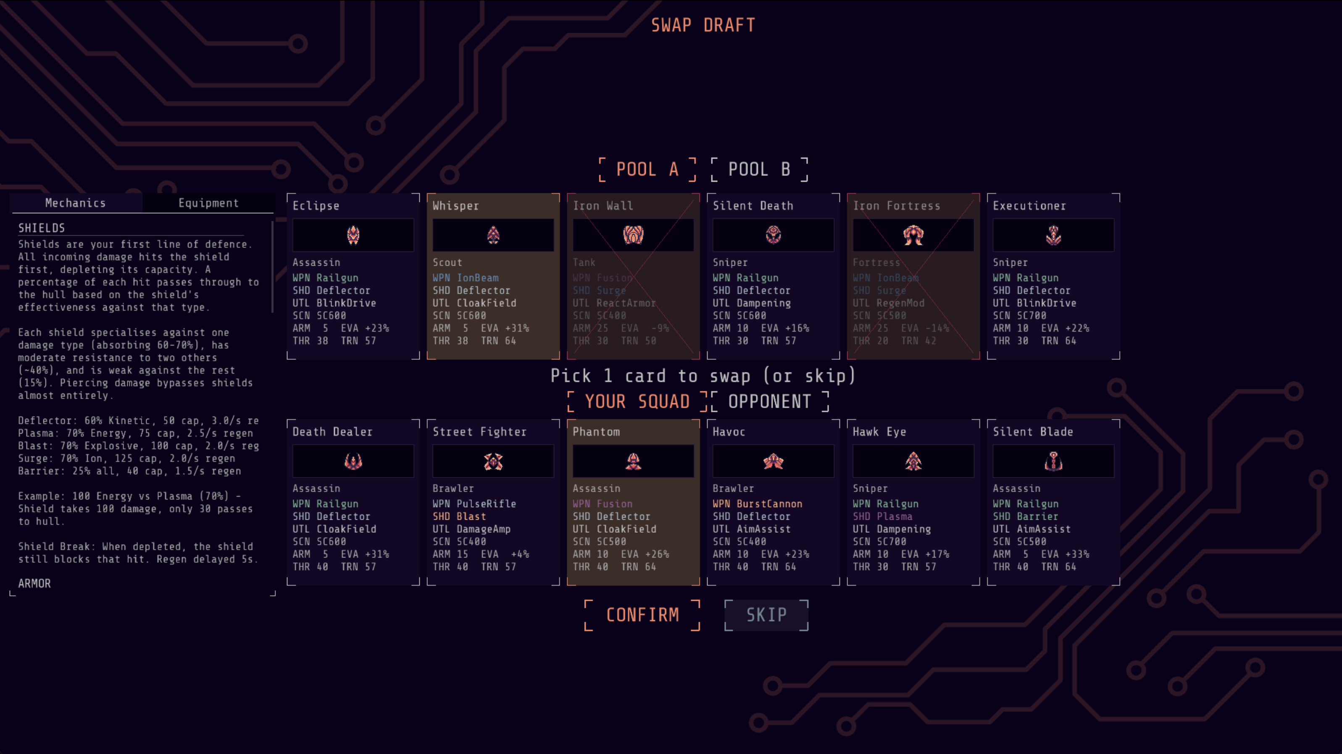The height and width of the screenshot is (754, 1342).
Task: Click the Iron Wall tank ship icon
Action: [633, 236]
